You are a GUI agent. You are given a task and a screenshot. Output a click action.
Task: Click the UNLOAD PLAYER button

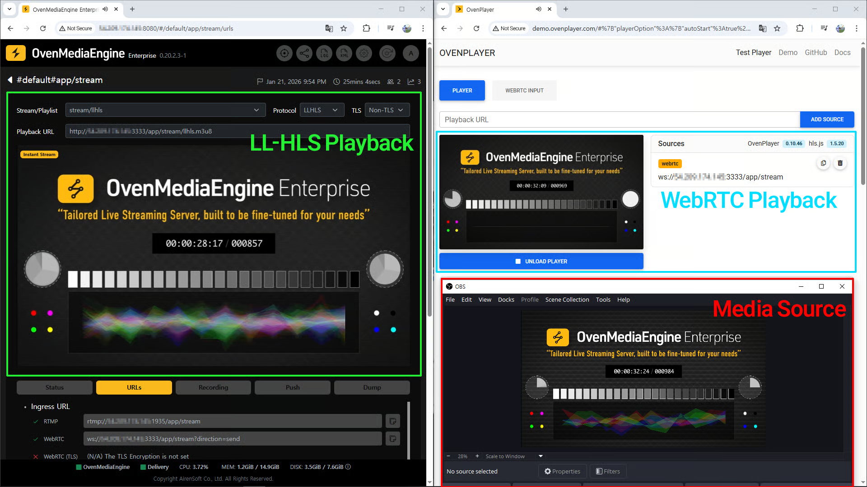[541, 261]
